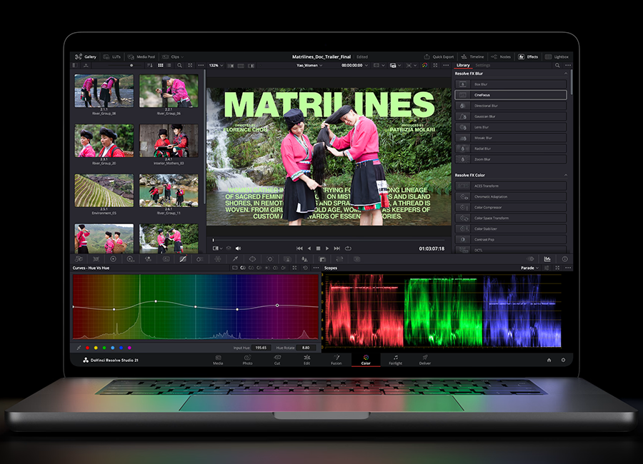The width and height of the screenshot is (643, 464).
Task: Select the Box Blur effect
Action: pyautogui.click(x=511, y=84)
